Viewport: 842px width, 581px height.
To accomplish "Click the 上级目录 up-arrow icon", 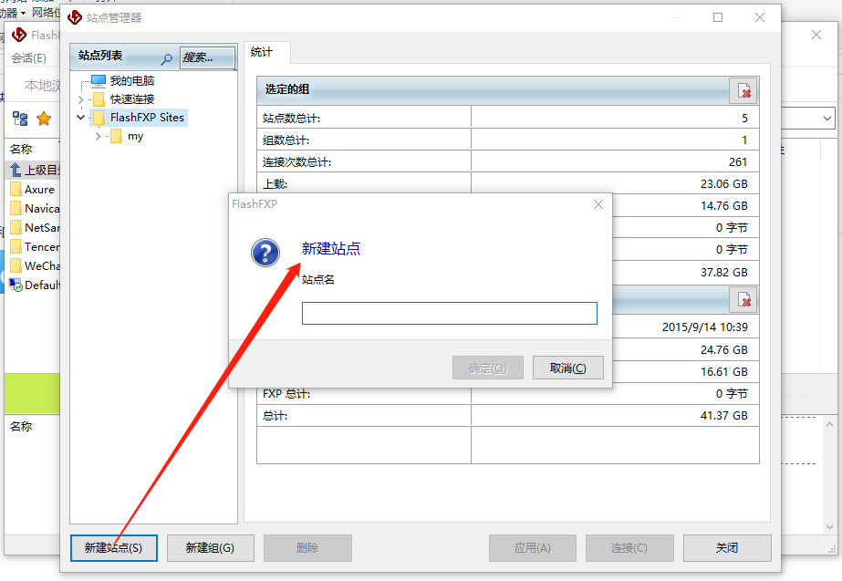I will click(16, 170).
